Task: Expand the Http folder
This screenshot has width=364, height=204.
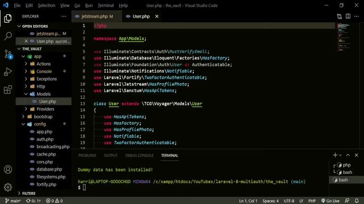Action: click(x=43, y=87)
